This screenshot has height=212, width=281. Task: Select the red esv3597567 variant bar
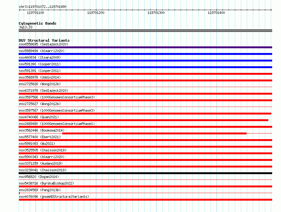[x=145, y=114]
